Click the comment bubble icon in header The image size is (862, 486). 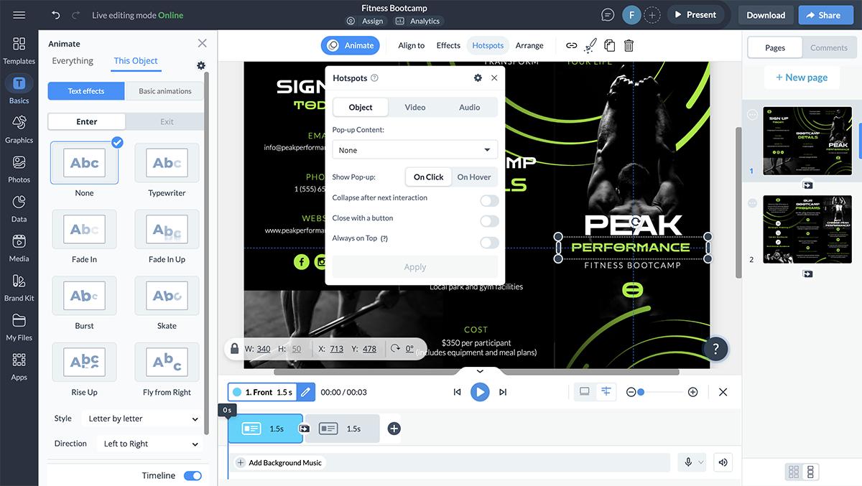[x=608, y=15]
